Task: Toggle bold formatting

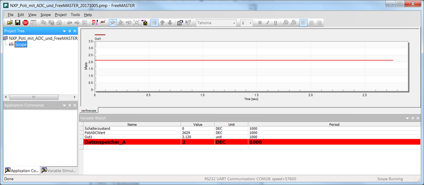Action: pyautogui.click(x=260, y=23)
